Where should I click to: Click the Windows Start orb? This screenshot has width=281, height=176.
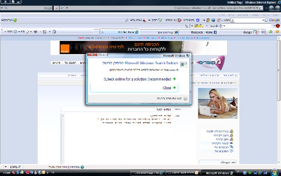274,172
